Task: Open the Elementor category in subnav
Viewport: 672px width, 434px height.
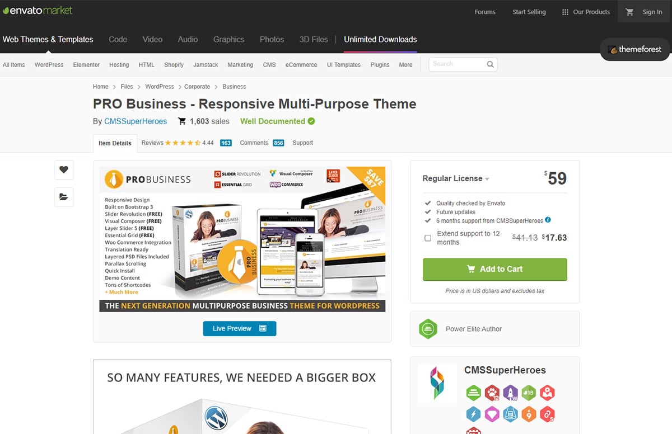Action: coord(86,65)
